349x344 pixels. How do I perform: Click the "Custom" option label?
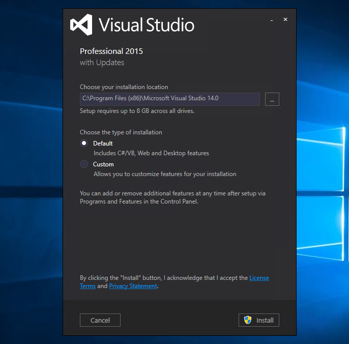pyautogui.click(x=103, y=164)
